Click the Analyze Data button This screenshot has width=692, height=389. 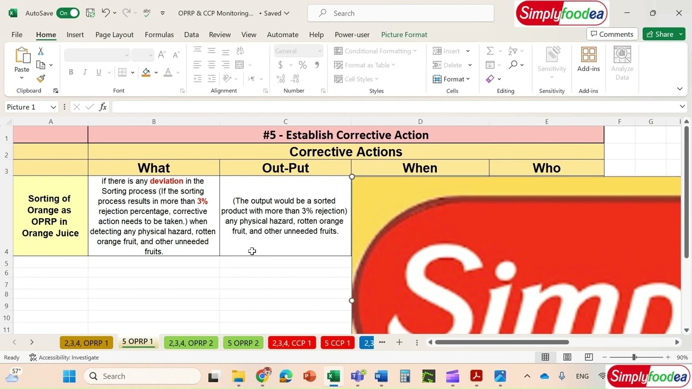(622, 64)
